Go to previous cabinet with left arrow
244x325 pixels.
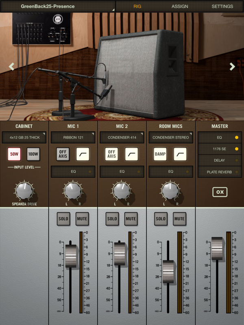click(12, 67)
